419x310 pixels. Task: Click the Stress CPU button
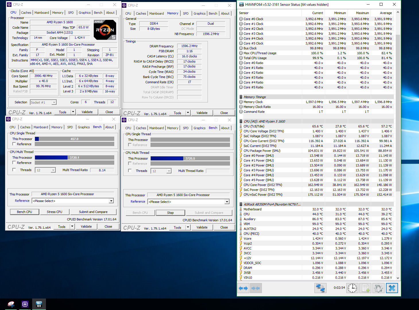(55, 212)
